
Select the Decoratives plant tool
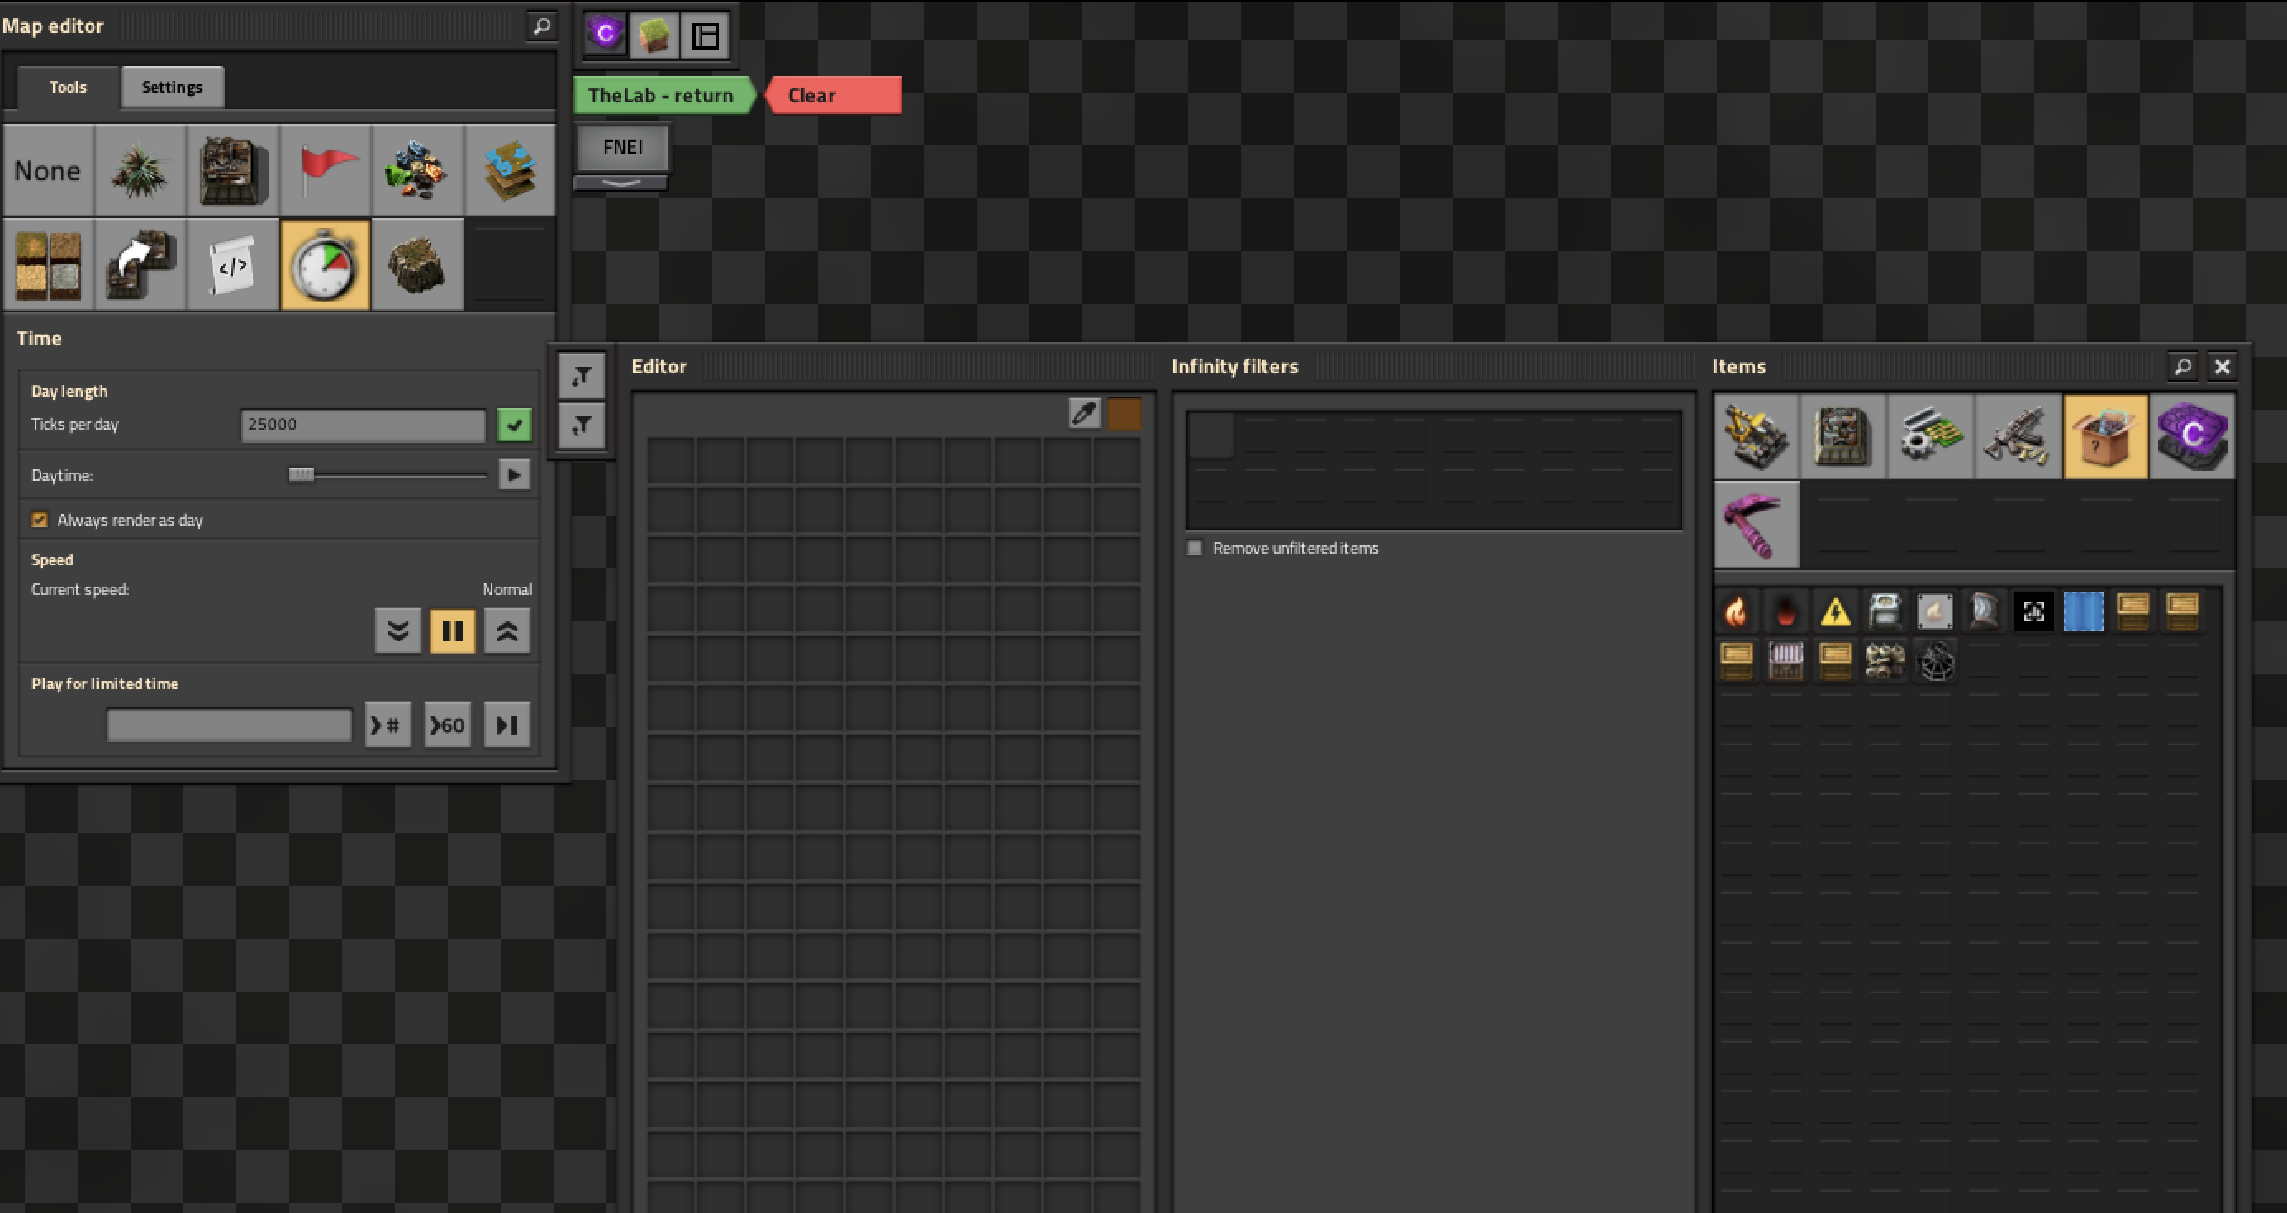click(x=140, y=170)
